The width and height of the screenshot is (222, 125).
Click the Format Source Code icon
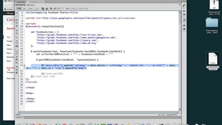[17, 73]
